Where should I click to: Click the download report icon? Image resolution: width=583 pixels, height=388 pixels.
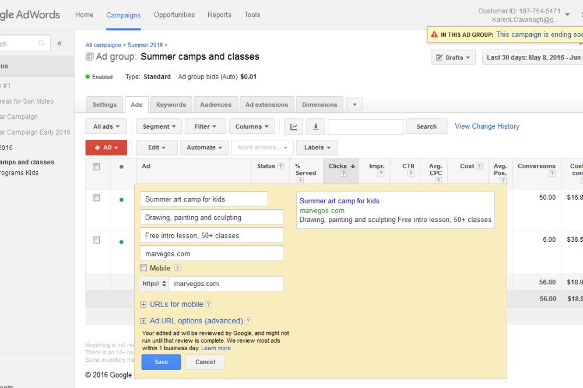point(315,127)
